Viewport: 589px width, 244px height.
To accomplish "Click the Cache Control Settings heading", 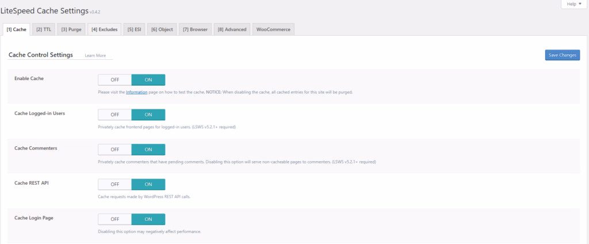I will (41, 55).
